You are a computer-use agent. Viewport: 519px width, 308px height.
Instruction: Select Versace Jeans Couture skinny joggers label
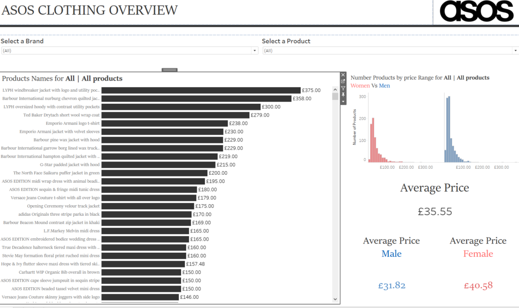pyautogui.click(x=51, y=297)
